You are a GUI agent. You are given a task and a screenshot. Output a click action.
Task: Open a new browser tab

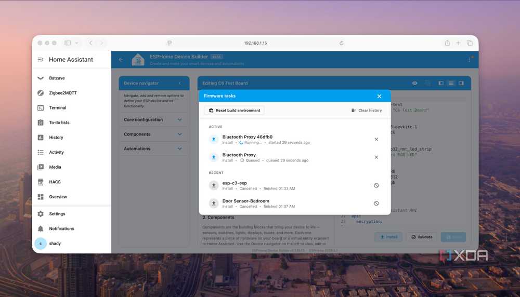pos(458,43)
